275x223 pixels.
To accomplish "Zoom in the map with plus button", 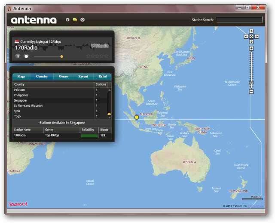I will coord(251,48).
